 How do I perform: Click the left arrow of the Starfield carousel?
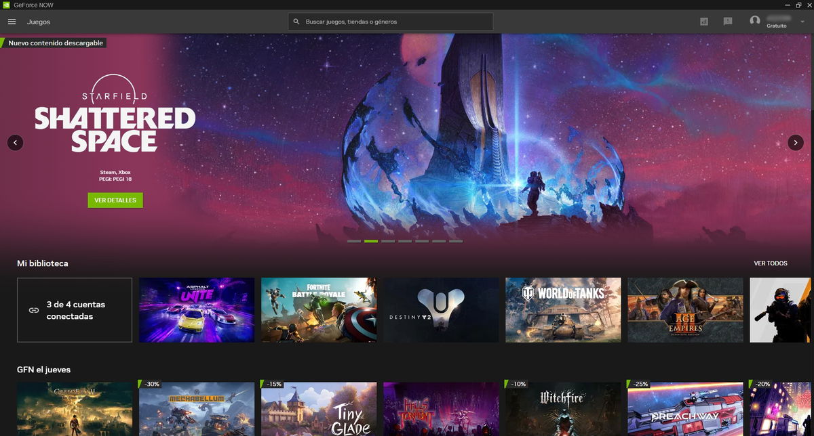pos(15,142)
